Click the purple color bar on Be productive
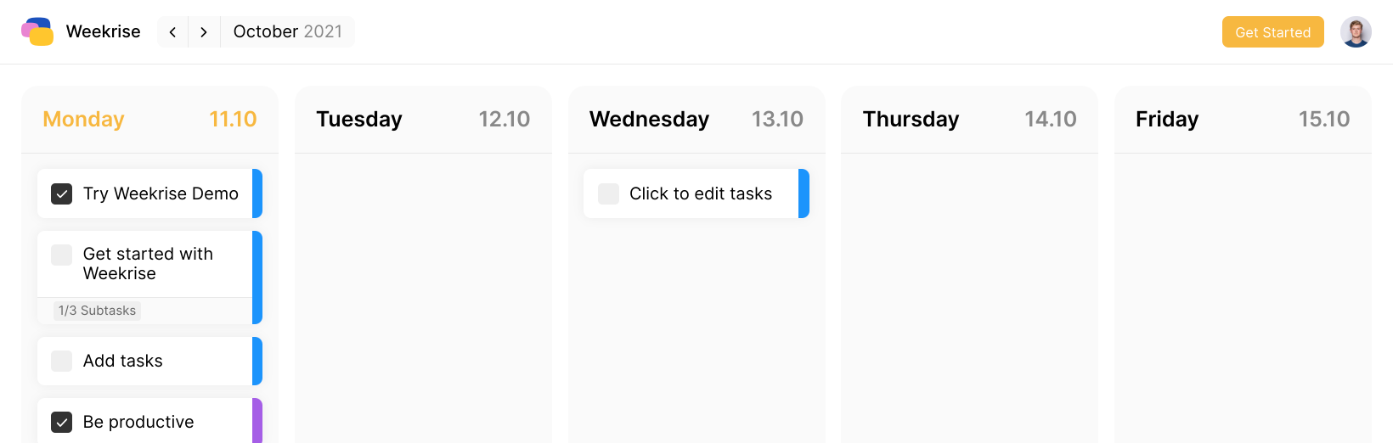 coord(257,421)
